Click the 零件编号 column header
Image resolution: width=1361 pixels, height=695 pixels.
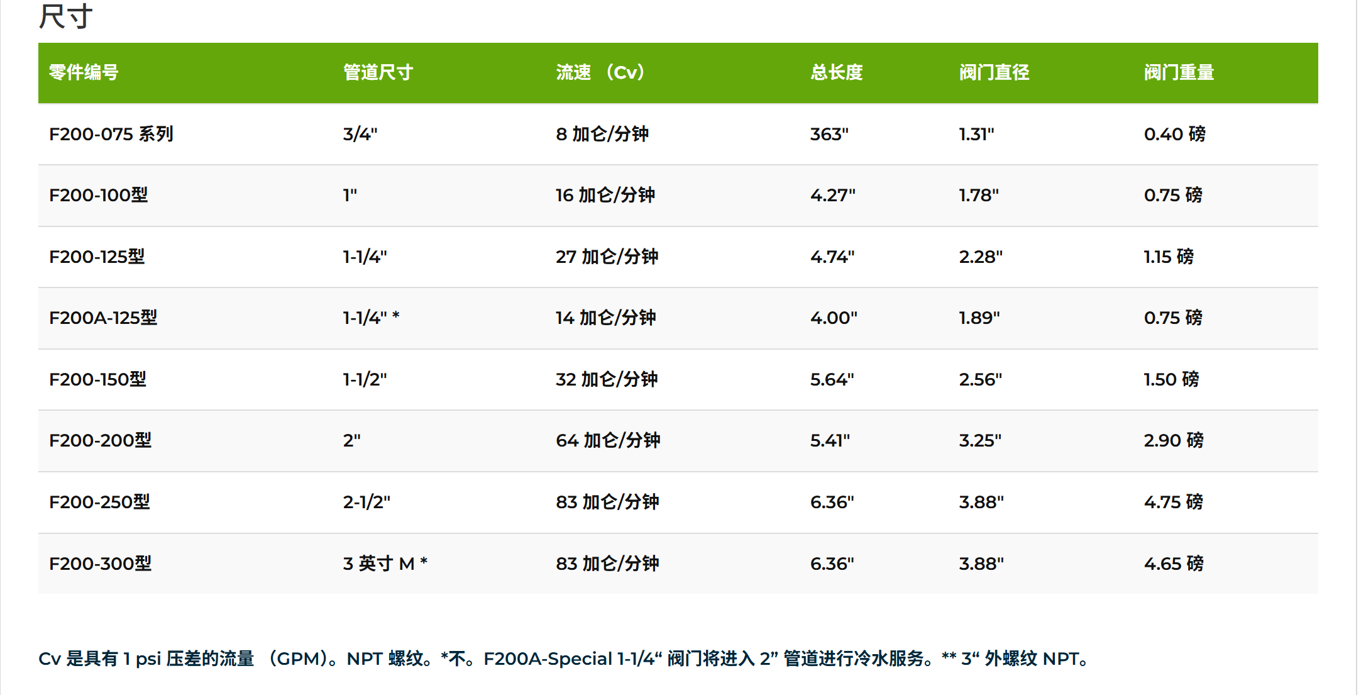[84, 73]
